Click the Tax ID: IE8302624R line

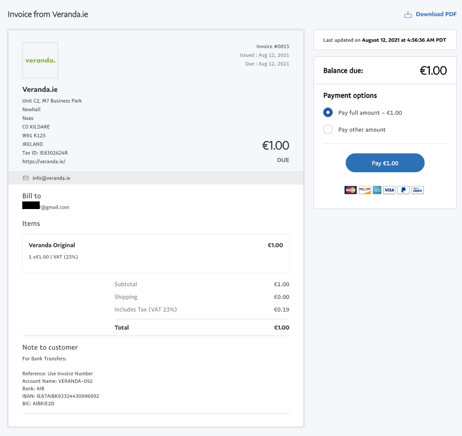[x=45, y=153]
